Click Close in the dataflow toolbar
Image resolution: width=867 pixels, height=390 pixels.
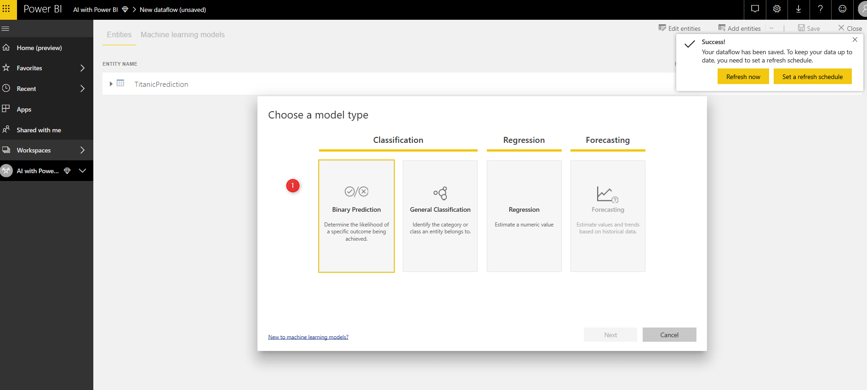[x=850, y=28]
